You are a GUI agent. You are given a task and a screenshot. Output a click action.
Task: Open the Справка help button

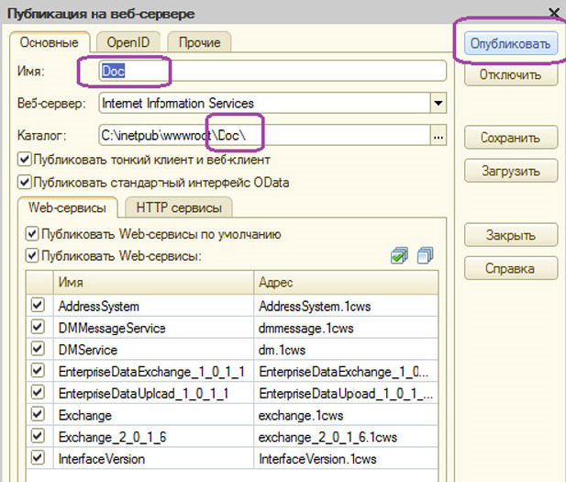point(510,268)
